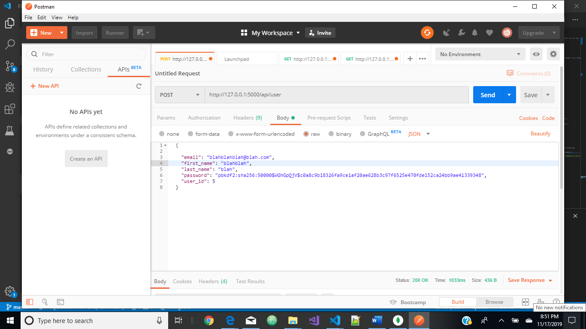Open the tab options ellipsis menu
This screenshot has height=329, width=586.
(423, 59)
